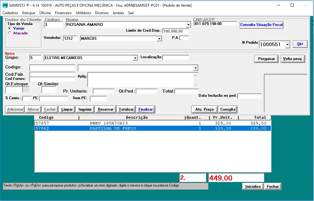Expand the N.Pedido order number dropdown

(287, 44)
